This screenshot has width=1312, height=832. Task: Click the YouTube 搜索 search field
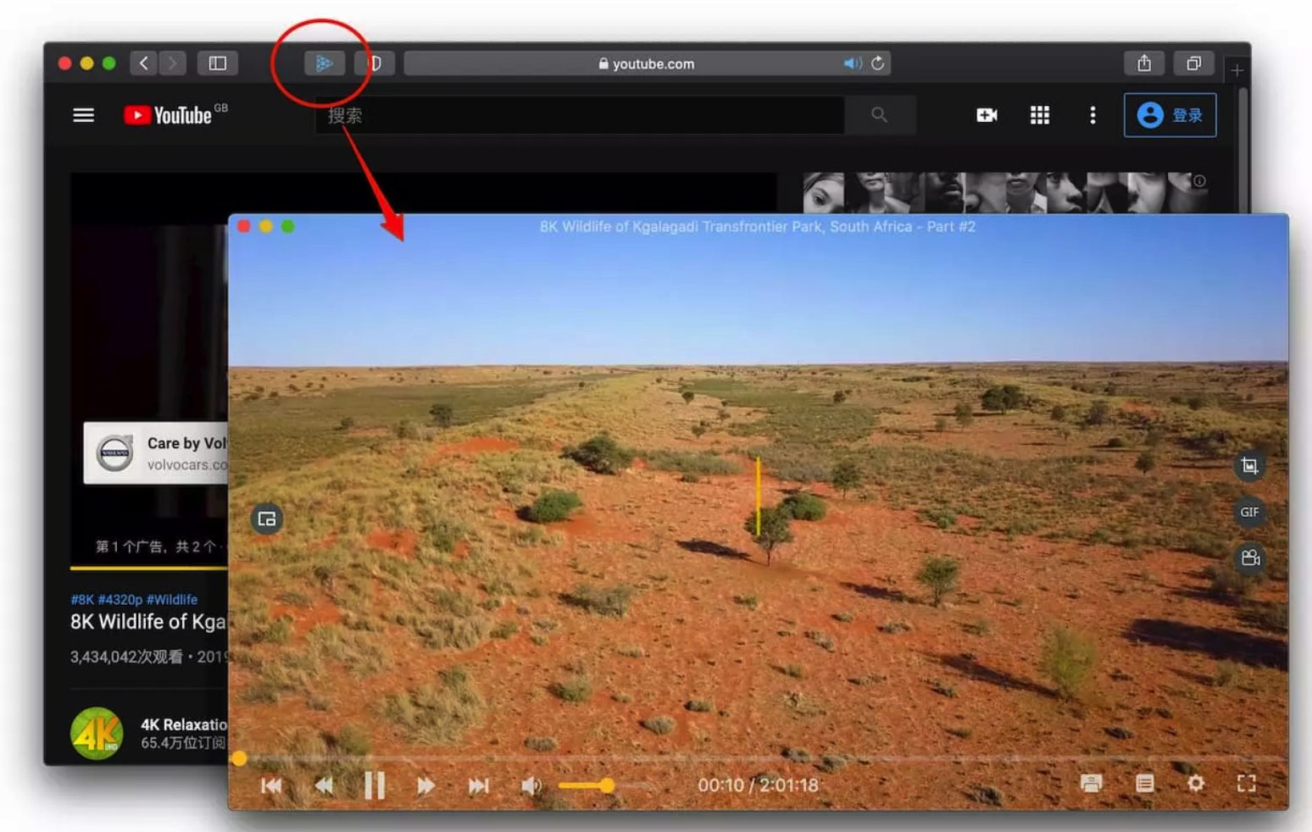[580, 115]
